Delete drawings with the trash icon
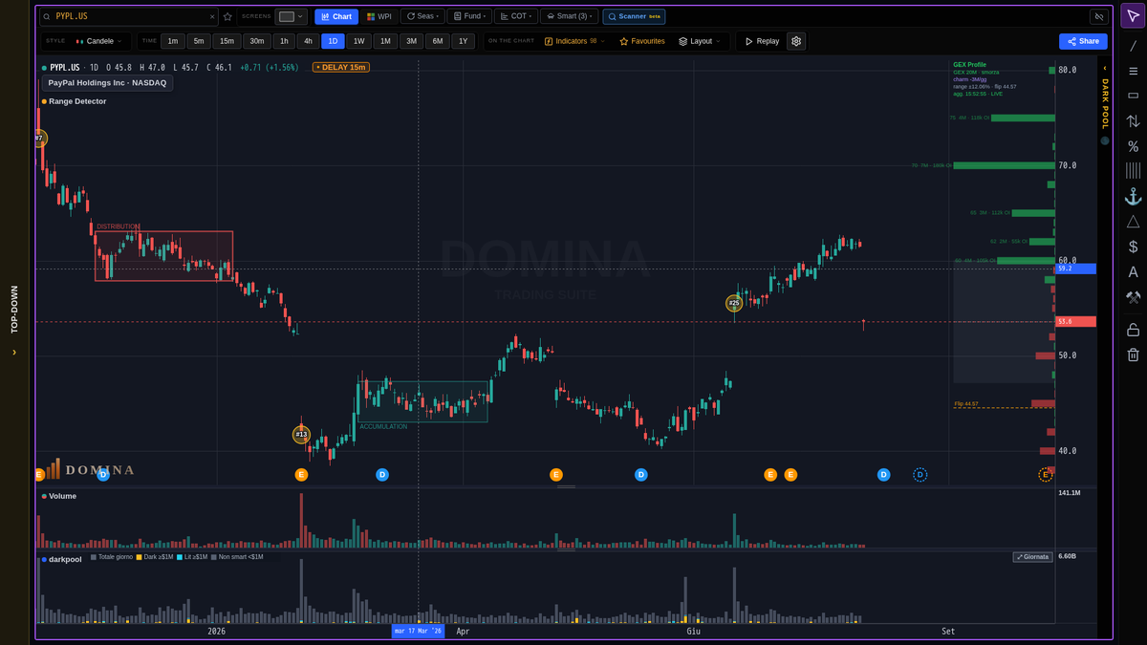Image resolution: width=1147 pixels, height=645 pixels. (x=1133, y=355)
